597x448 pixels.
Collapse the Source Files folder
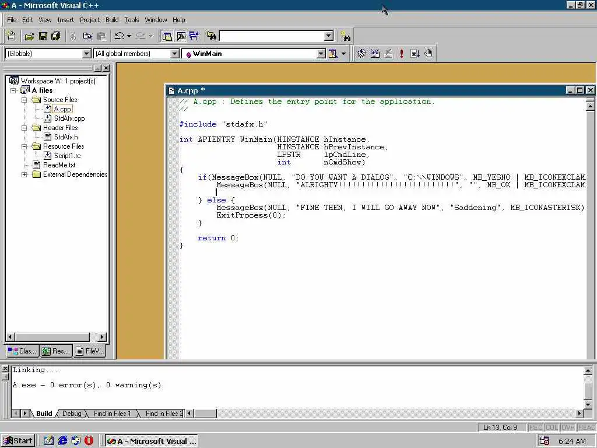pos(24,100)
